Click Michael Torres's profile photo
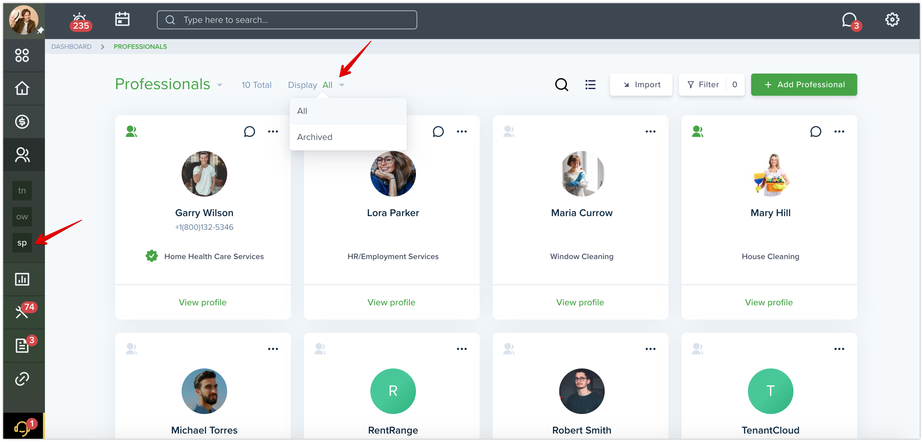 click(204, 391)
